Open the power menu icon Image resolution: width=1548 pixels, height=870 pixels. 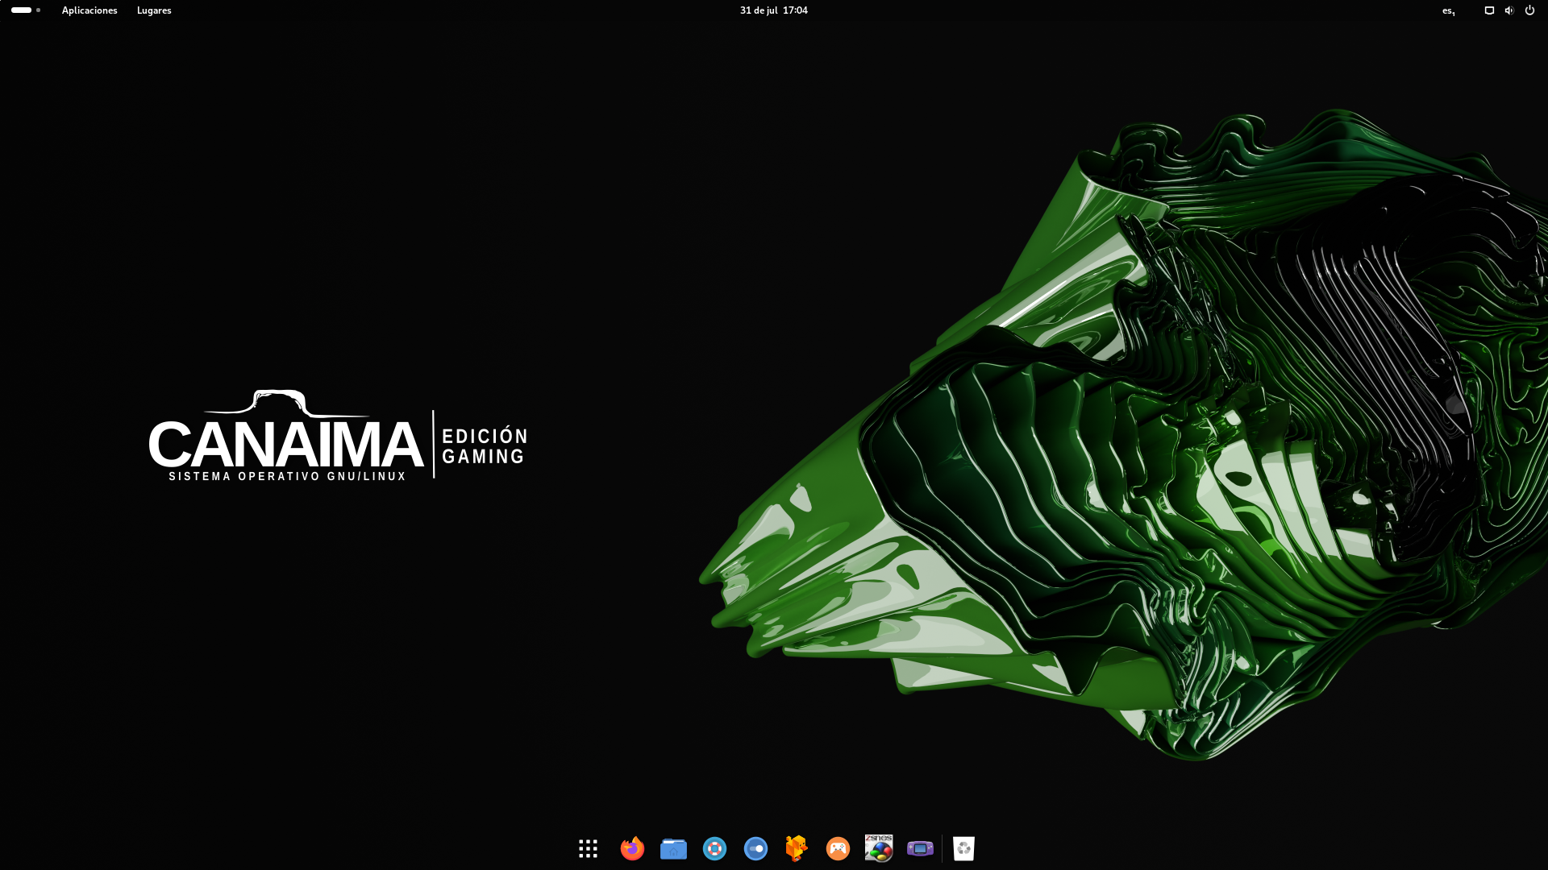[x=1529, y=10]
